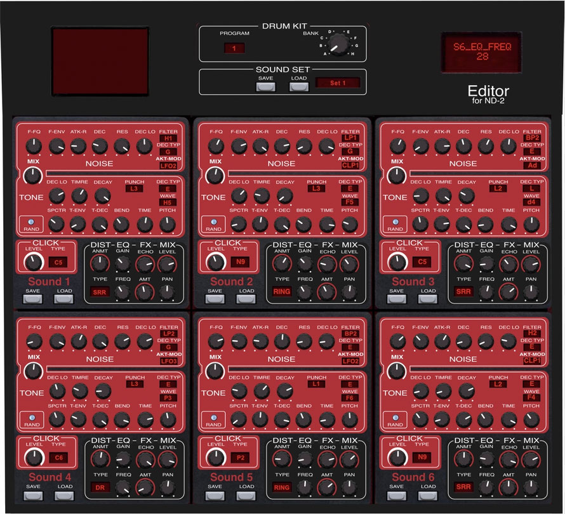The image size is (565, 514).
Task: Click Sound 3 MIX knob
Action: click(396, 176)
